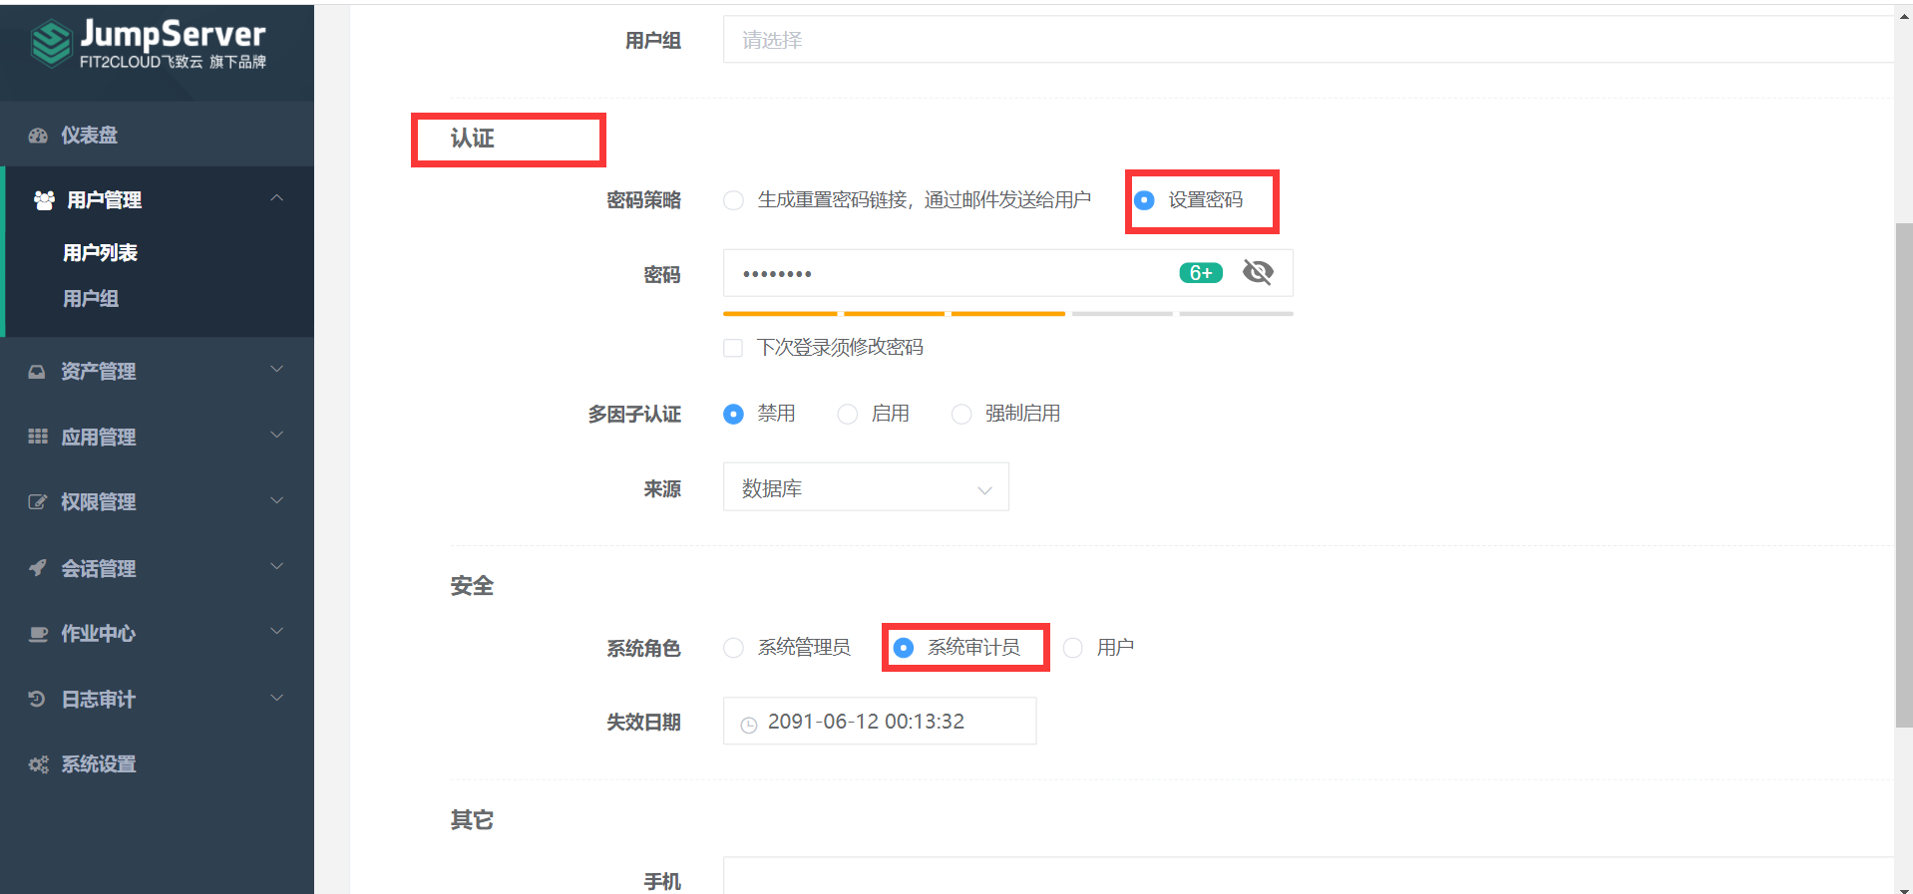Choose the 系统审计员 system role
Viewport: 1913px width, 894px height.
(903, 648)
